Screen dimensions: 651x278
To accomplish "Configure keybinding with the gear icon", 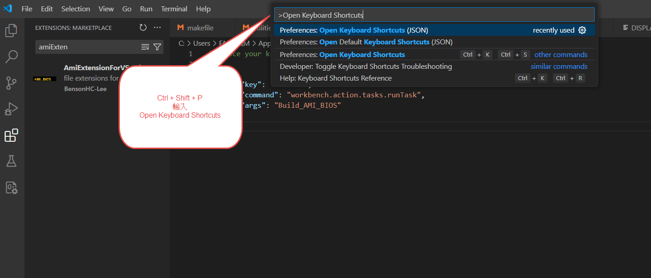I will [582, 30].
